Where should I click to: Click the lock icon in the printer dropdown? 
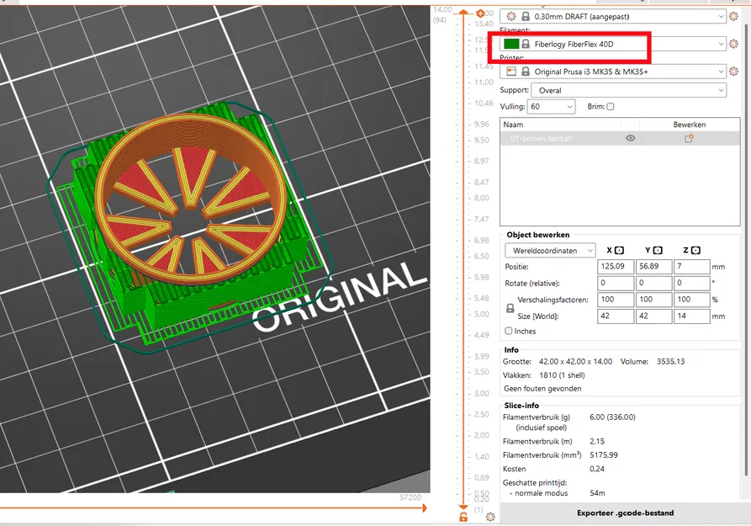[x=526, y=72]
